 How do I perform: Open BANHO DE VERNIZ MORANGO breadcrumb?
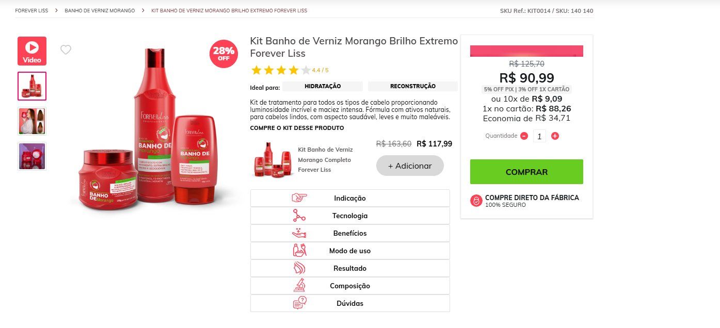coord(100,10)
